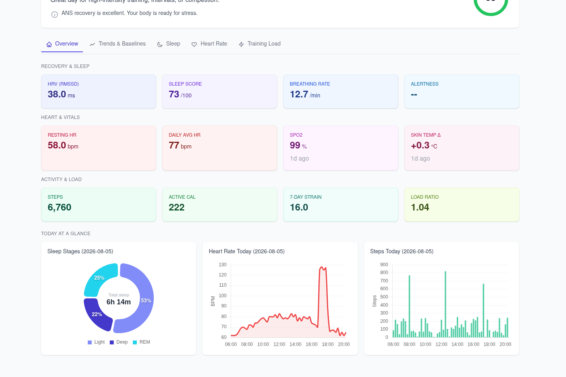This screenshot has height=377, width=566.
Task: Click the 53% Light segment of sleep donut
Action: pyautogui.click(x=146, y=300)
